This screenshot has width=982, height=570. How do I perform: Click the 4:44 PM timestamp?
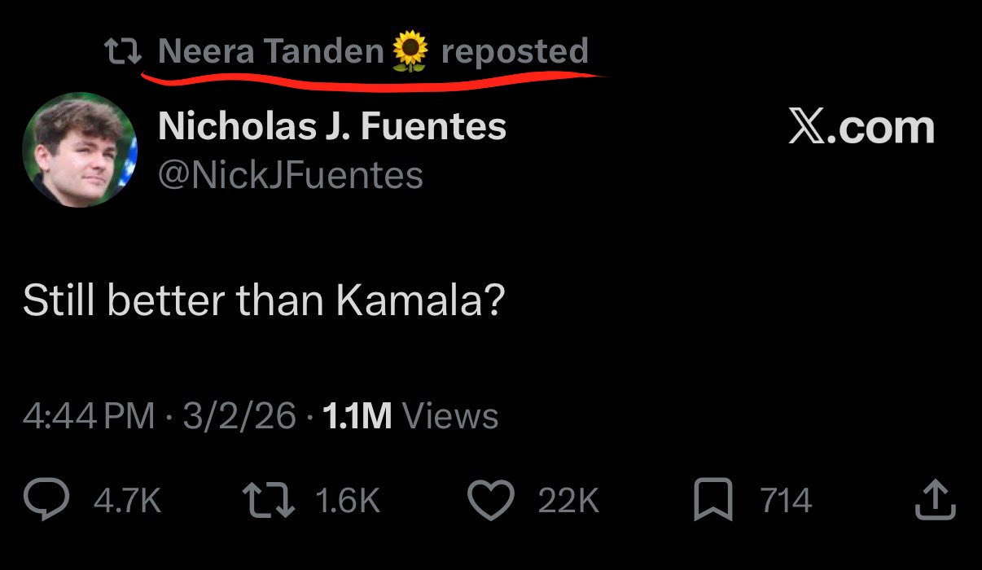tap(89, 416)
